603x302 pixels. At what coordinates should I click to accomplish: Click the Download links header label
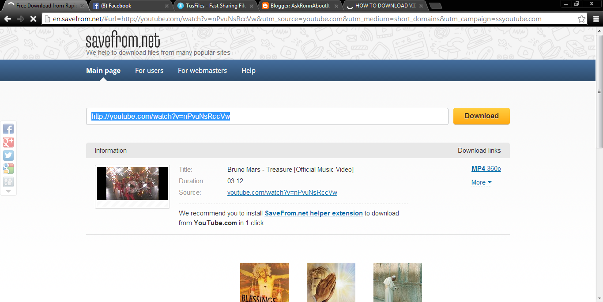479,151
